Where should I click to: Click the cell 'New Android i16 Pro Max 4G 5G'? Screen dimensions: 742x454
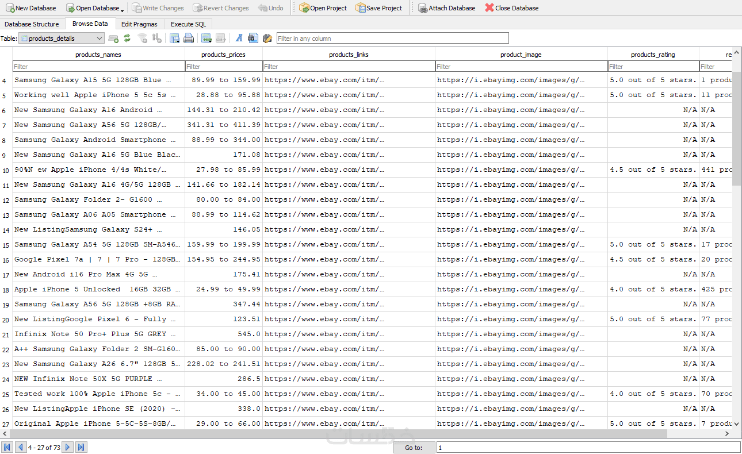pos(98,275)
